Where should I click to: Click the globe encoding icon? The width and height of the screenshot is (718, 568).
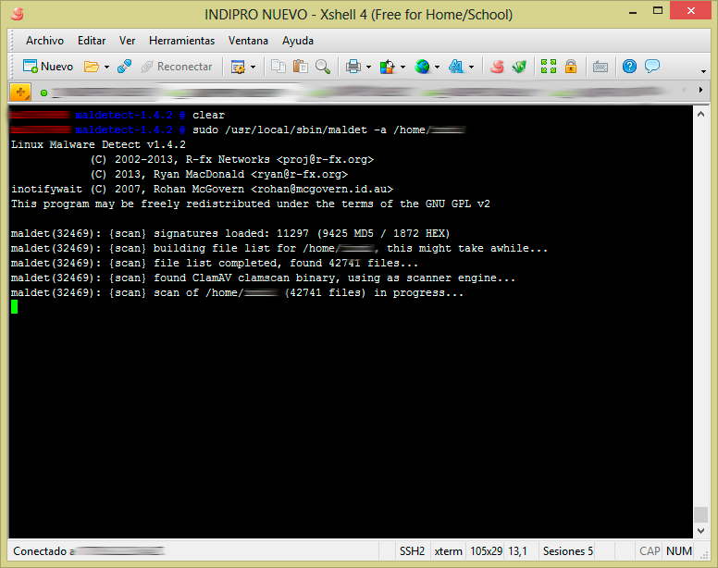[422, 67]
